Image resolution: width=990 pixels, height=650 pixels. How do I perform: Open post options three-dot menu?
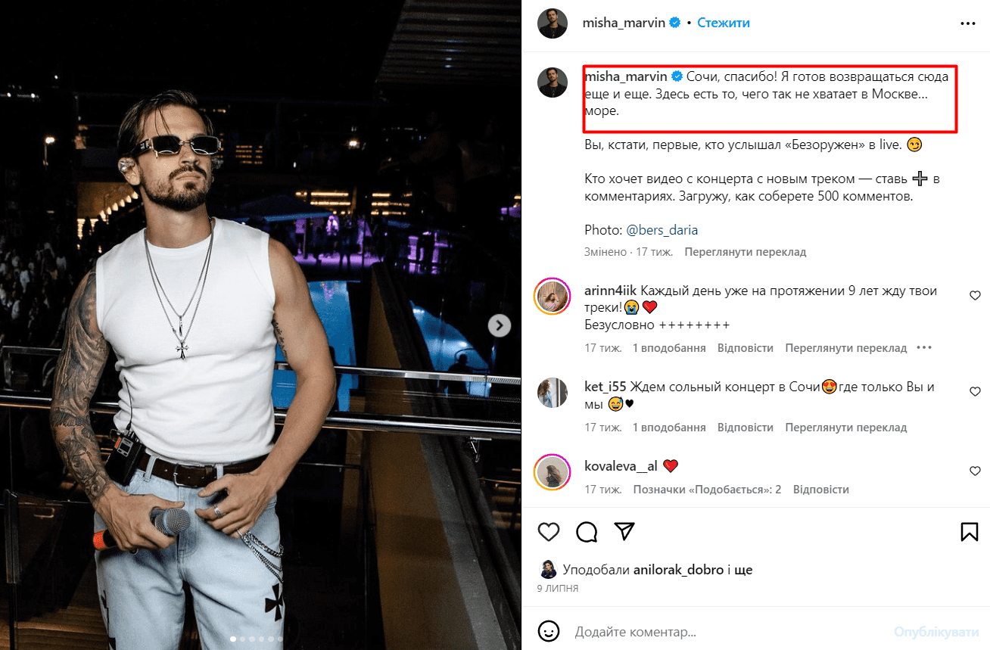tap(968, 23)
